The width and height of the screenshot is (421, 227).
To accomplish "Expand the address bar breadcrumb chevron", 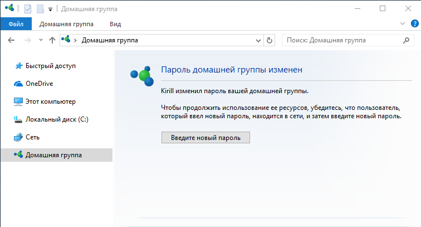I will point(75,40).
